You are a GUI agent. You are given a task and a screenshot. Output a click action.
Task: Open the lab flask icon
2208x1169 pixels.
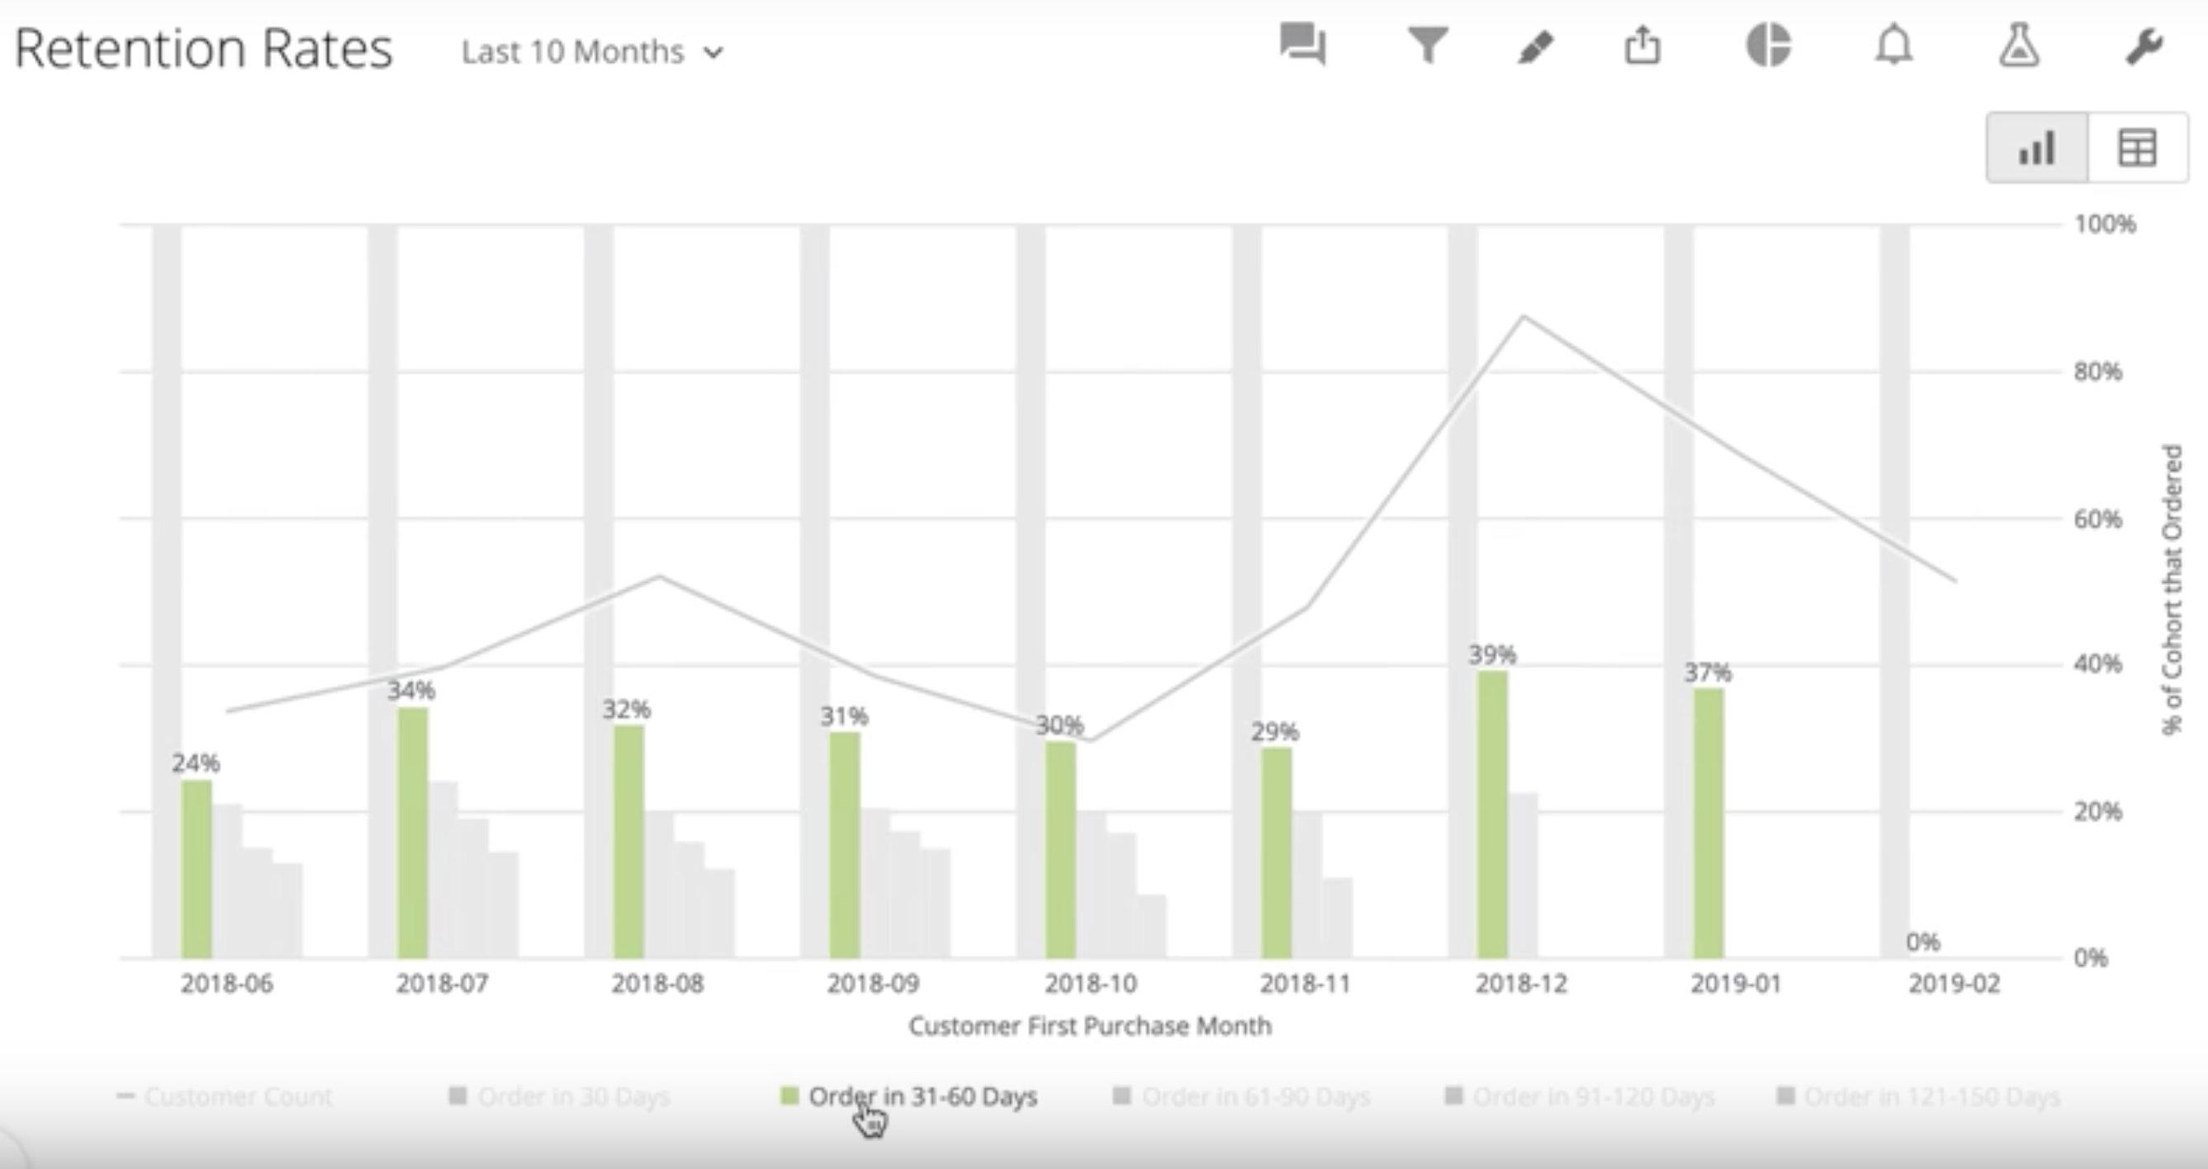2019,45
